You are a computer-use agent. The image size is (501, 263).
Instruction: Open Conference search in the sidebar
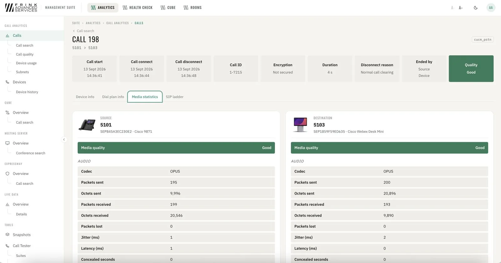click(x=31, y=153)
